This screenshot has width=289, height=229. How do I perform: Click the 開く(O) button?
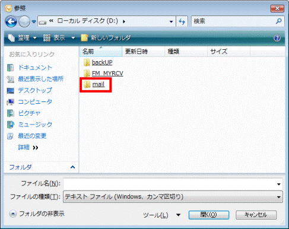click(209, 215)
